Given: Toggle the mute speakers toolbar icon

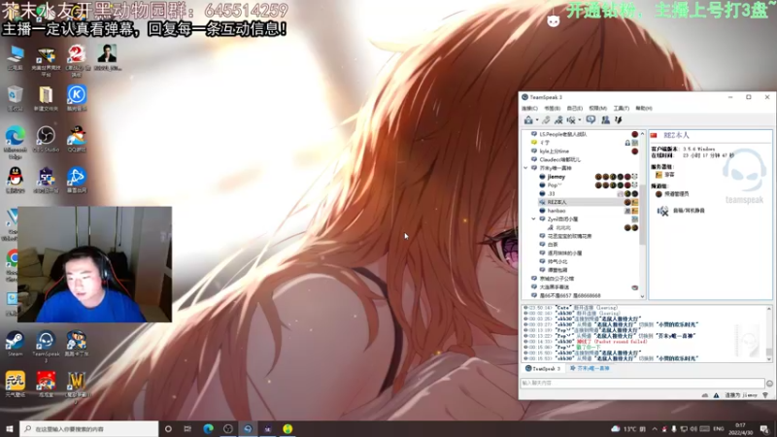Looking at the screenshot, I should (x=571, y=119).
